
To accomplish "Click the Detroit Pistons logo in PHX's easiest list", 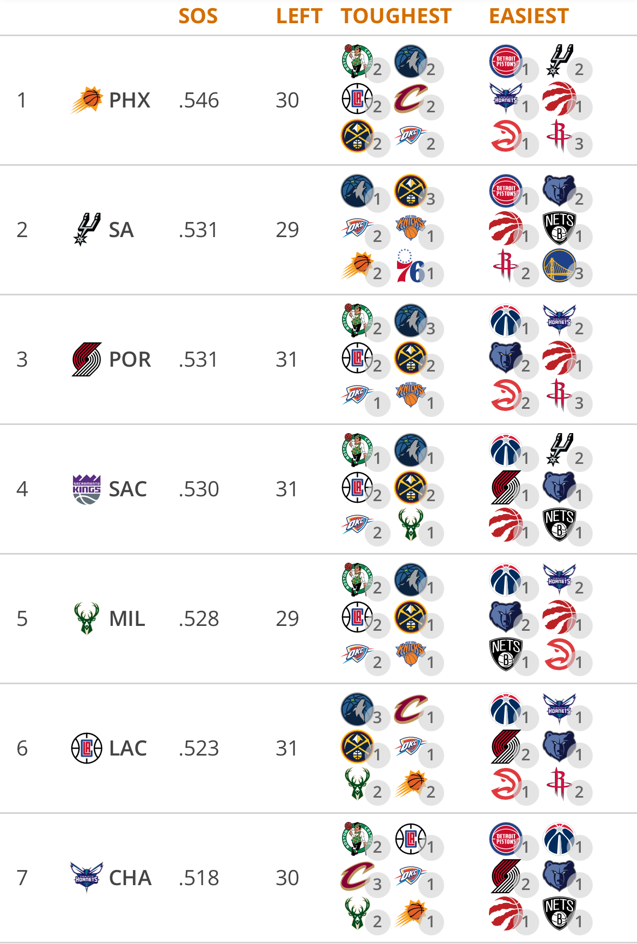I will (506, 61).
